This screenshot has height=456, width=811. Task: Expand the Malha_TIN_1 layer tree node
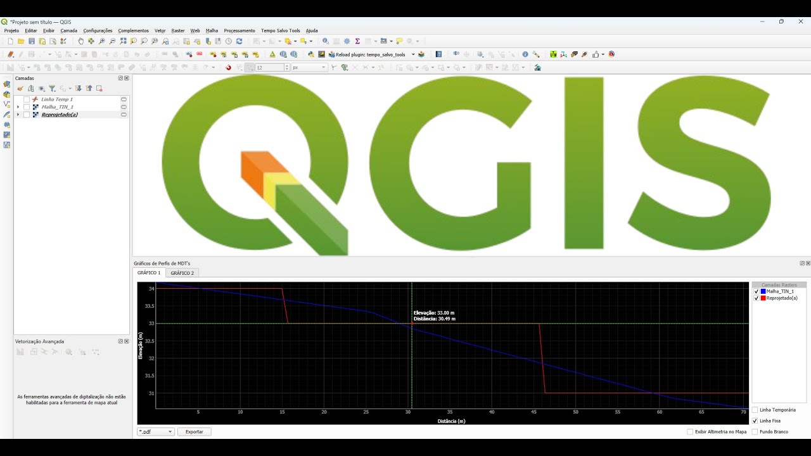click(18, 107)
